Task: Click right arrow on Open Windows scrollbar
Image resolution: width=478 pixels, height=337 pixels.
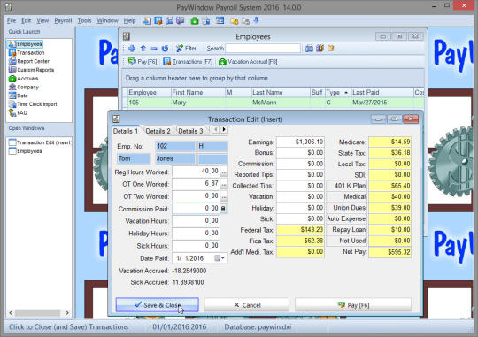Action: point(67,312)
